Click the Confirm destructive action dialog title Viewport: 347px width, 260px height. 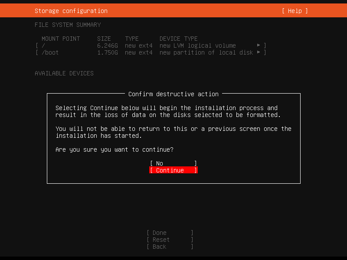tap(173, 94)
